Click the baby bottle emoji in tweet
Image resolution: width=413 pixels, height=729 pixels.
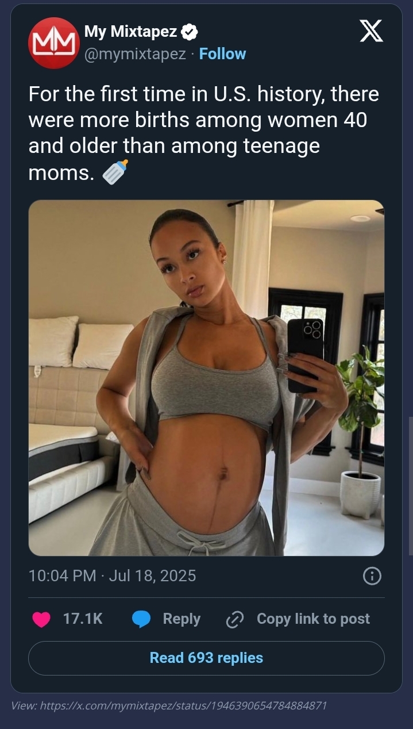pyautogui.click(x=115, y=172)
